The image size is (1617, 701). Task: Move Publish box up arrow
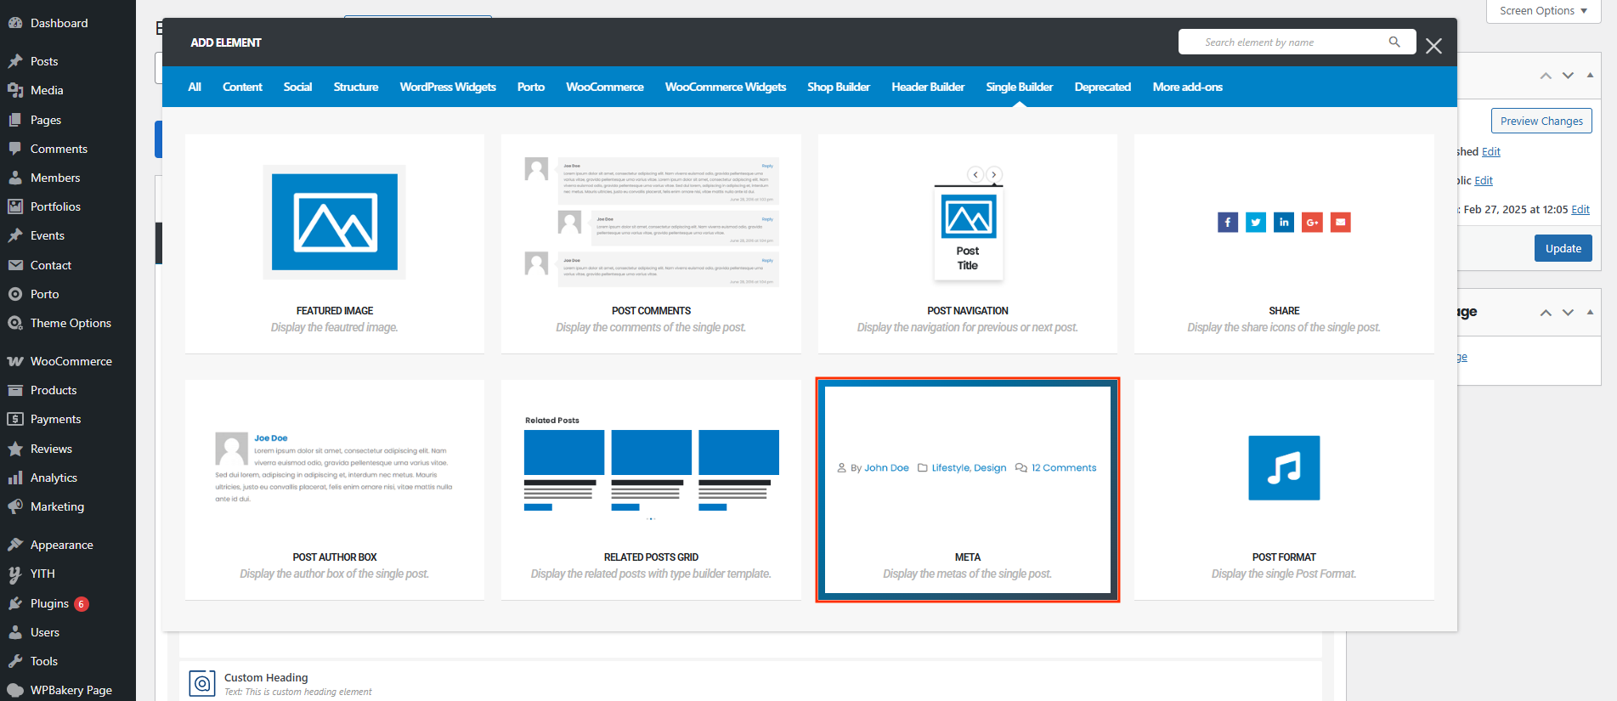tap(1546, 76)
